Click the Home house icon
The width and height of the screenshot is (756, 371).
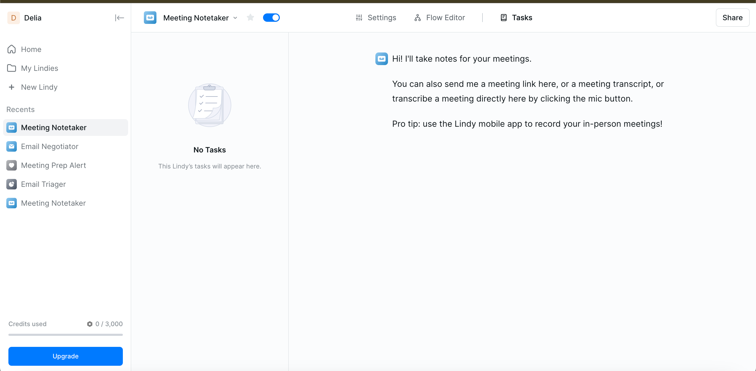coord(12,49)
